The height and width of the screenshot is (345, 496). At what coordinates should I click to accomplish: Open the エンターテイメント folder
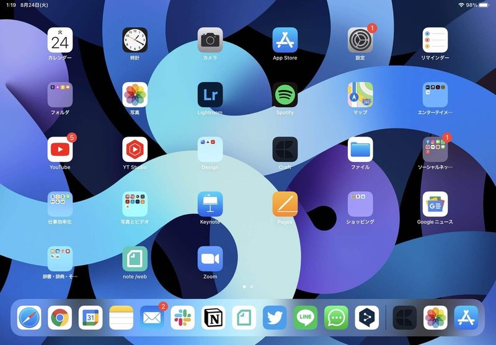click(x=435, y=95)
